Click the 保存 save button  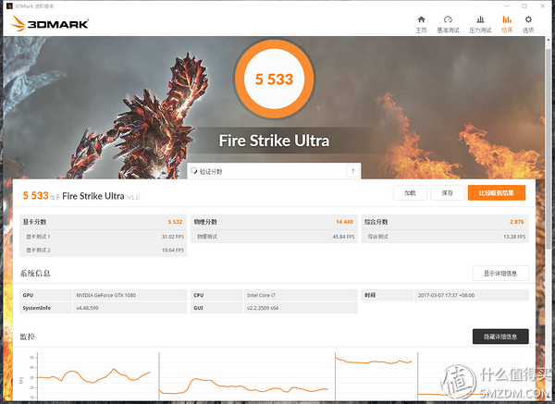[447, 193]
